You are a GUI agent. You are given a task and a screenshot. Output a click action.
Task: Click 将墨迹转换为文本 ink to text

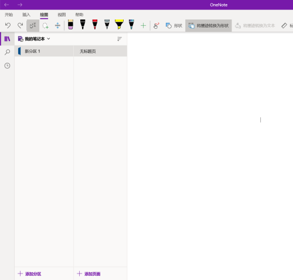click(x=255, y=26)
